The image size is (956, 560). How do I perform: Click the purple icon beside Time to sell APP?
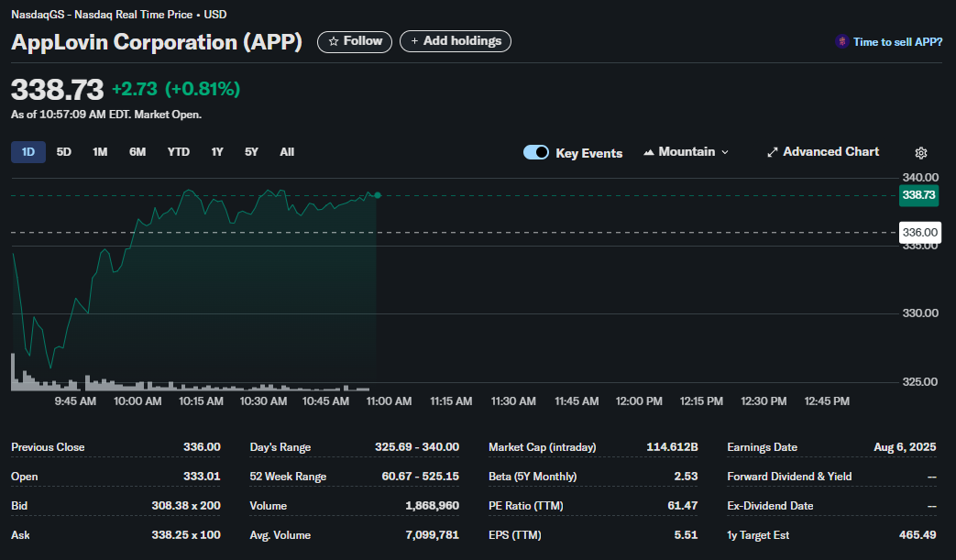coord(842,41)
